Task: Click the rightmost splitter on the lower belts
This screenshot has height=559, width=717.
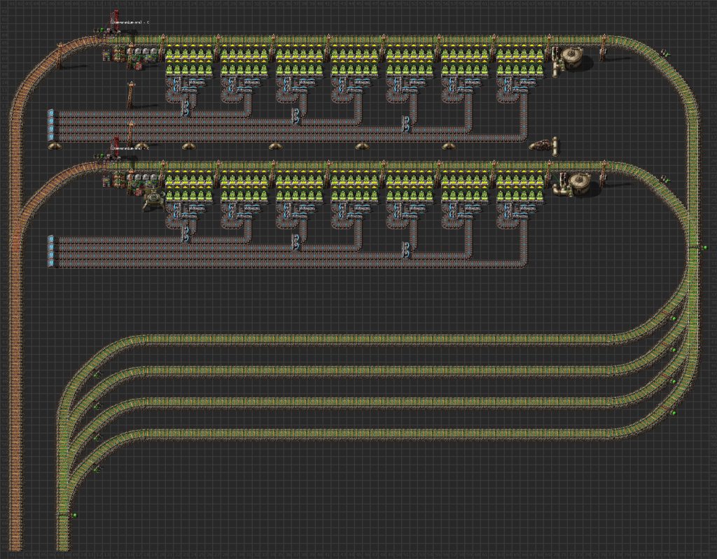Action: [x=406, y=248]
